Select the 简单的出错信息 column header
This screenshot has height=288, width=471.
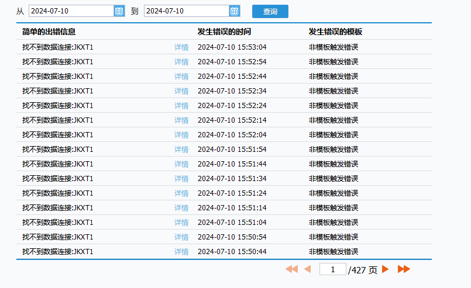coord(49,32)
